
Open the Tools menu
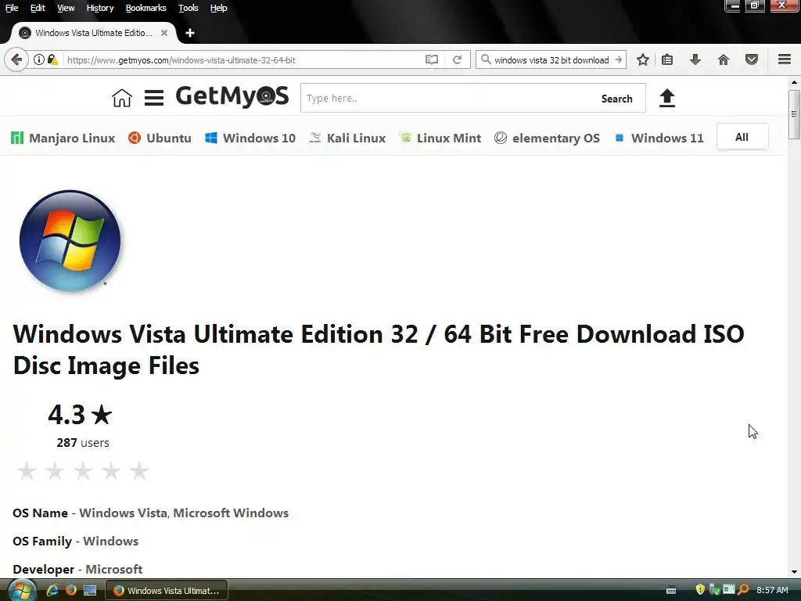click(x=188, y=8)
